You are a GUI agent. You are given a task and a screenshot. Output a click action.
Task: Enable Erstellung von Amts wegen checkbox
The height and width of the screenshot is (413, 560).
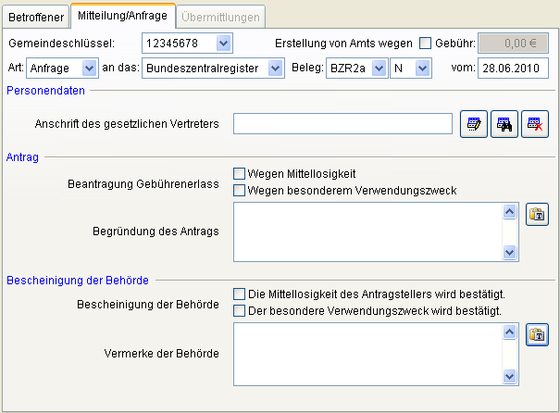[x=426, y=43]
